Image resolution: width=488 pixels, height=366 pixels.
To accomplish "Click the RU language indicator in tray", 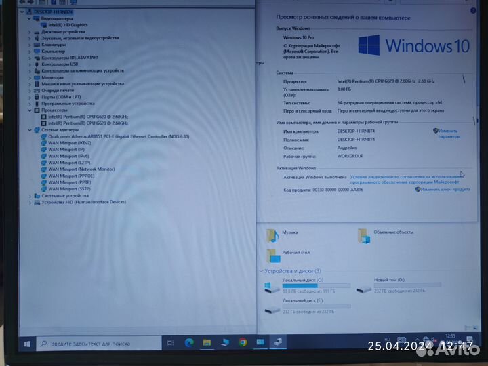I will point(387,340).
